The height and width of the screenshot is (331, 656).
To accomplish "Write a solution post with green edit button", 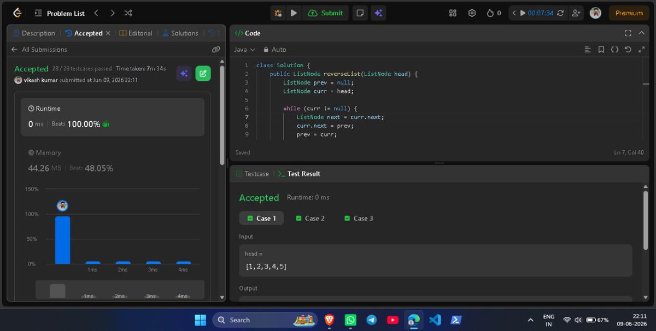I will (203, 73).
